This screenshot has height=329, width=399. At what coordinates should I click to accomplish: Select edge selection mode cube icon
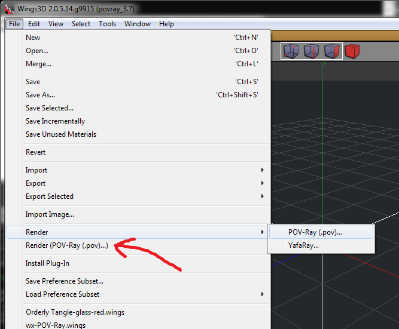(x=311, y=51)
